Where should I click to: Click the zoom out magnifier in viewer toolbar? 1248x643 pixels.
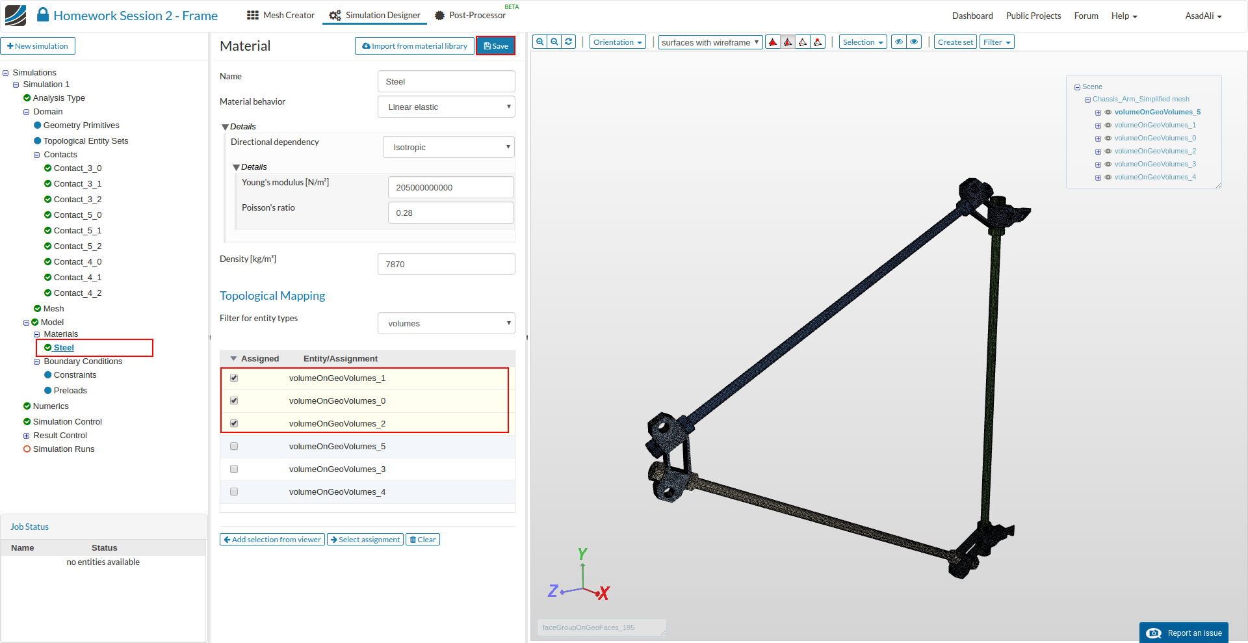click(554, 42)
